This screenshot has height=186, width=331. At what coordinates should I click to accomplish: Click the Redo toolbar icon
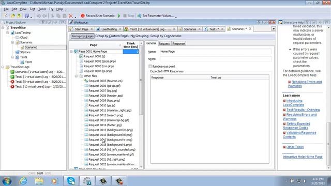[x=44, y=16]
